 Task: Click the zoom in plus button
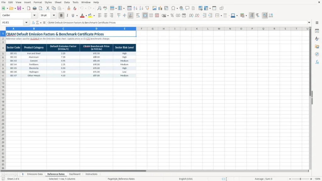point(311,179)
